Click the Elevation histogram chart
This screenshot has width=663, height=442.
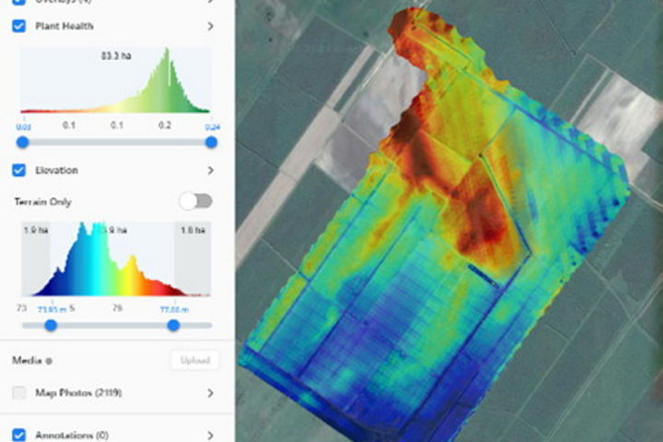click(116, 259)
